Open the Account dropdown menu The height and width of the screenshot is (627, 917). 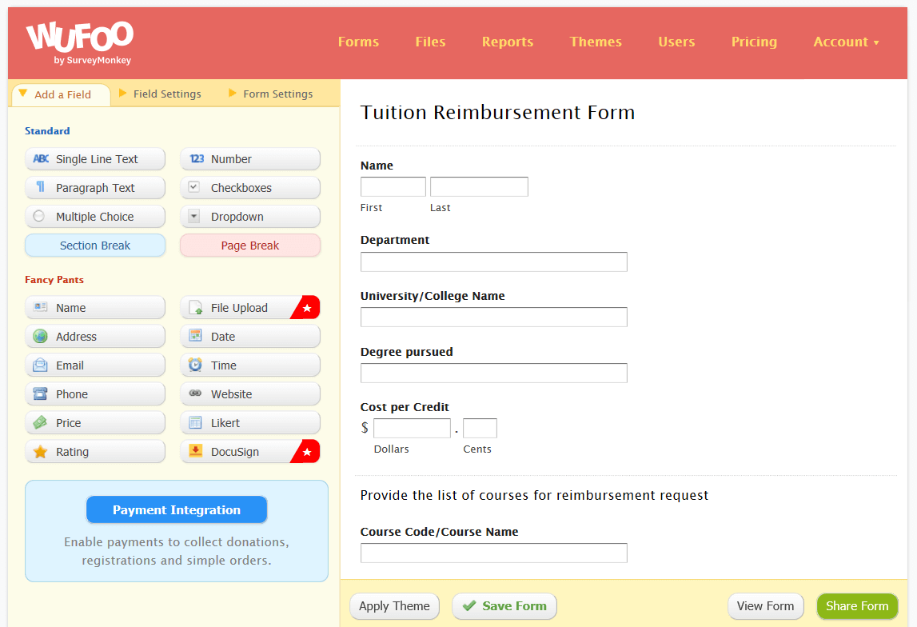pyautogui.click(x=846, y=42)
